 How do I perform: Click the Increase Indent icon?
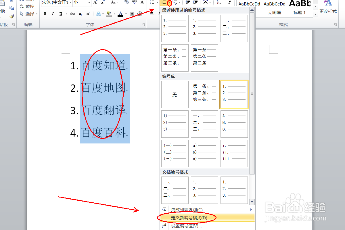point(195,2)
